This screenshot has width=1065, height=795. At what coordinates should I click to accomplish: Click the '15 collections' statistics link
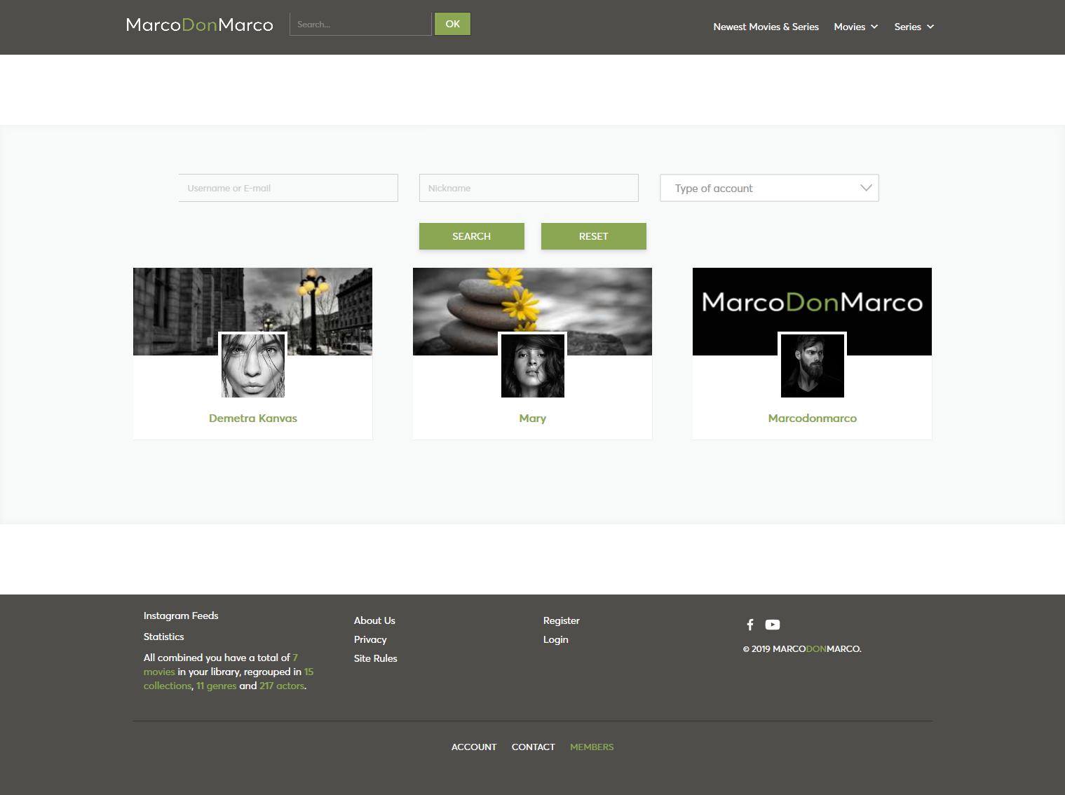coord(168,686)
